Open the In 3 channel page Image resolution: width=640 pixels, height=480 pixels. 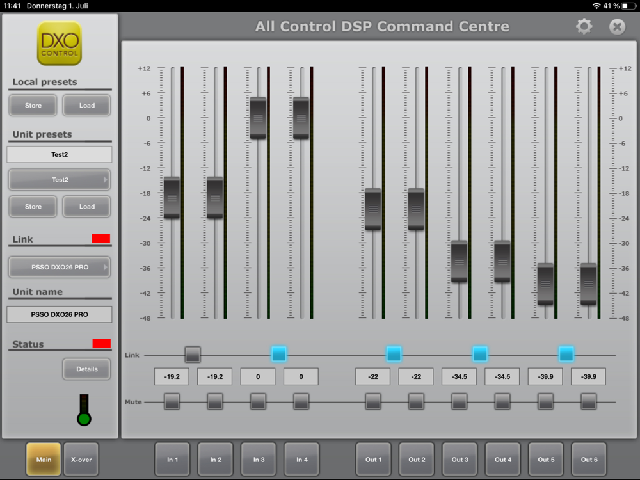[x=259, y=459]
